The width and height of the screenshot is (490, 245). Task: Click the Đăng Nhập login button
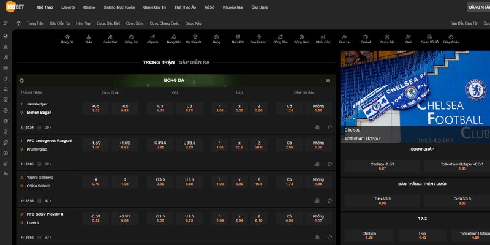coord(479,7)
